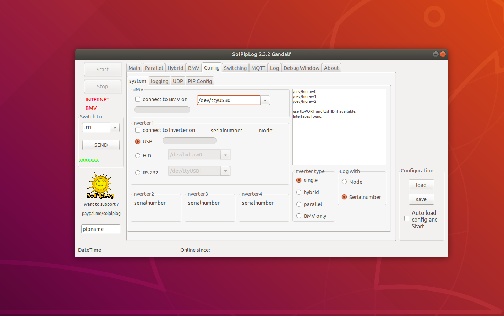This screenshot has width=504, height=316.
Task: Load the configuration with the load button
Action: (x=421, y=185)
